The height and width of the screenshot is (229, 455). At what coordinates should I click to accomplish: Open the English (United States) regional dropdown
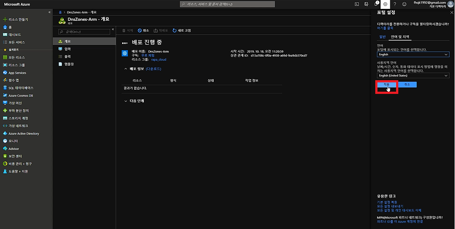click(x=413, y=75)
